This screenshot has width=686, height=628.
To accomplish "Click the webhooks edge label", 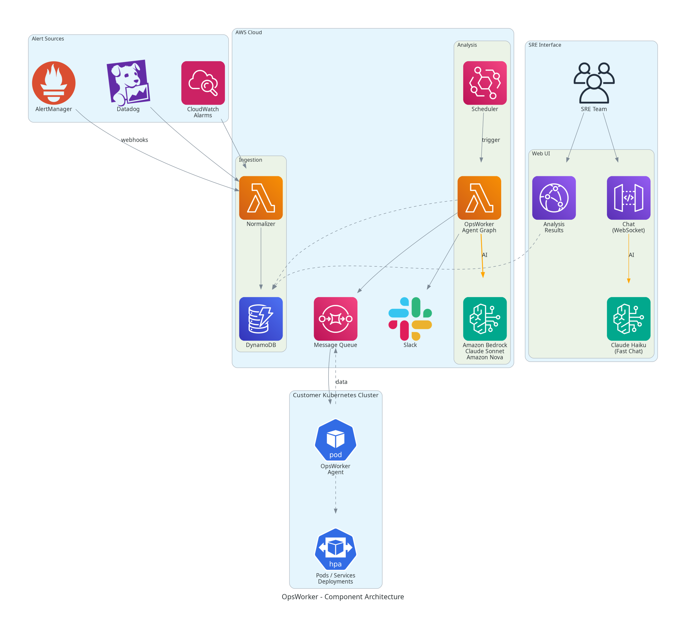I will coord(134,140).
